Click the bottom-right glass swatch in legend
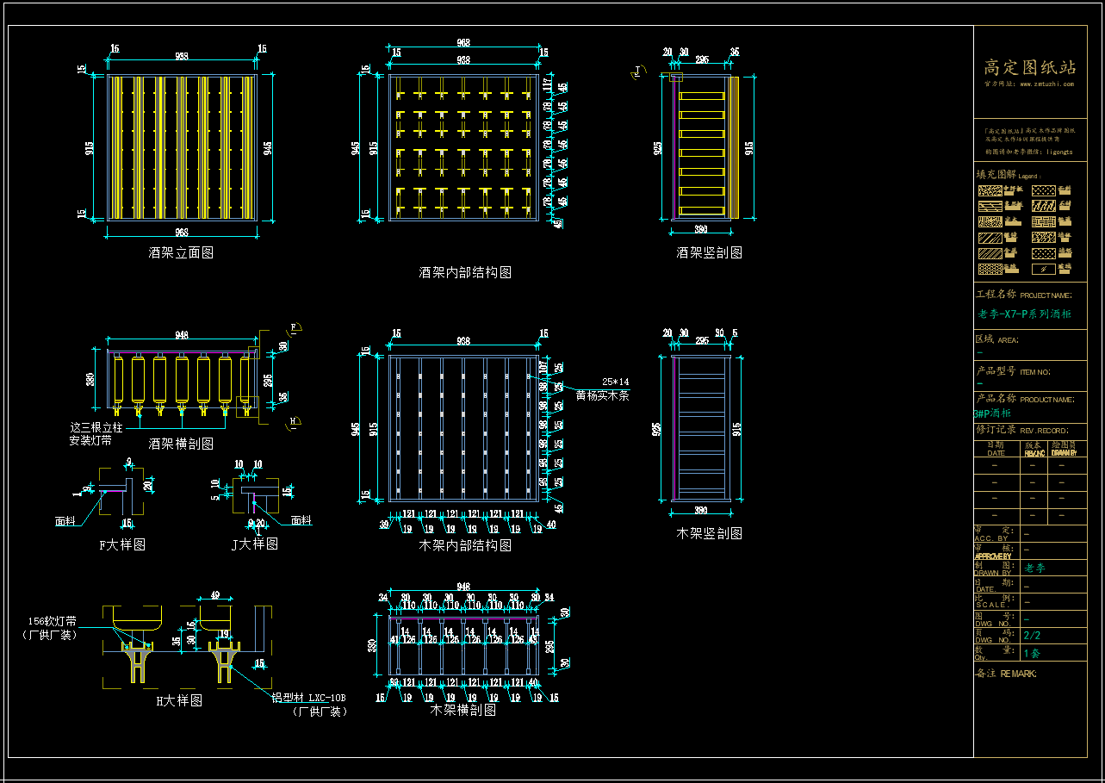 click(x=1043, y=269)
